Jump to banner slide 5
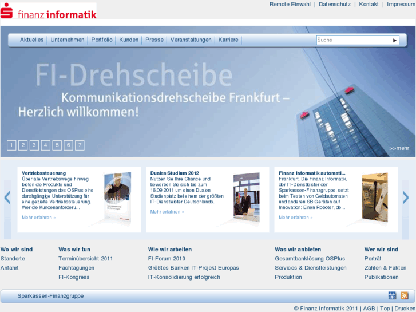 (x=57, y=145)
